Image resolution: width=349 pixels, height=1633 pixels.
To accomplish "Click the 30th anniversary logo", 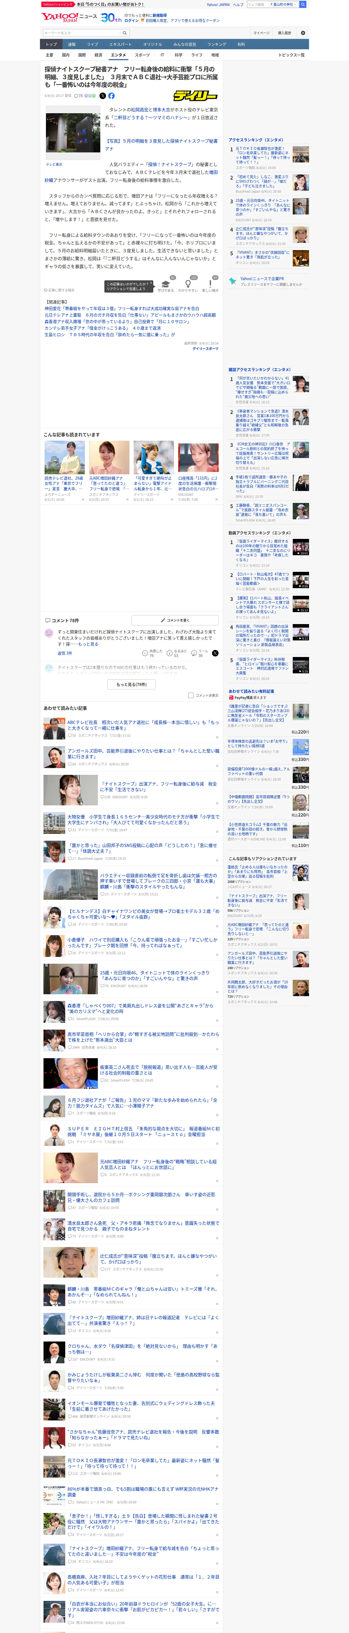I will [x=111, y=18].
